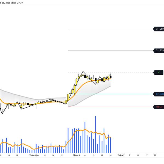Screen dimensions: 164x164
Task: Select the target label '2 - 239'
Action: point(159,51)
